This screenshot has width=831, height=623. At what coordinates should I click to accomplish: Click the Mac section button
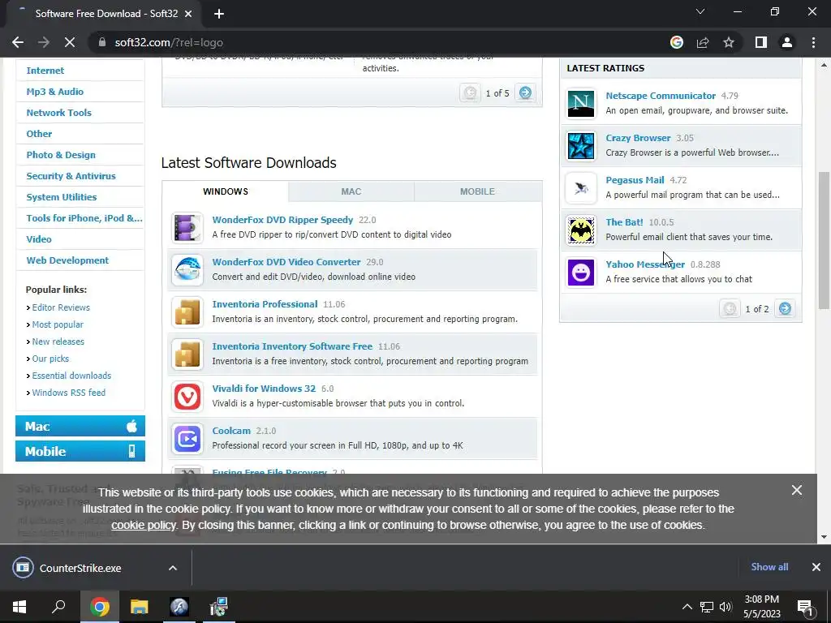click(80, 426)
